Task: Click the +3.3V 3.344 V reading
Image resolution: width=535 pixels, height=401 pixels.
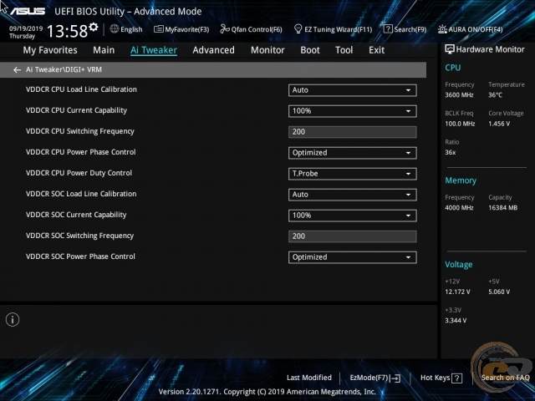Action: (456, 321)
